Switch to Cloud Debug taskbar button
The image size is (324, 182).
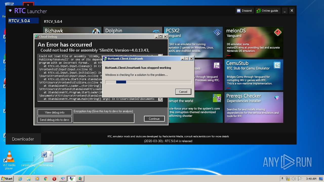click(80, 178)
